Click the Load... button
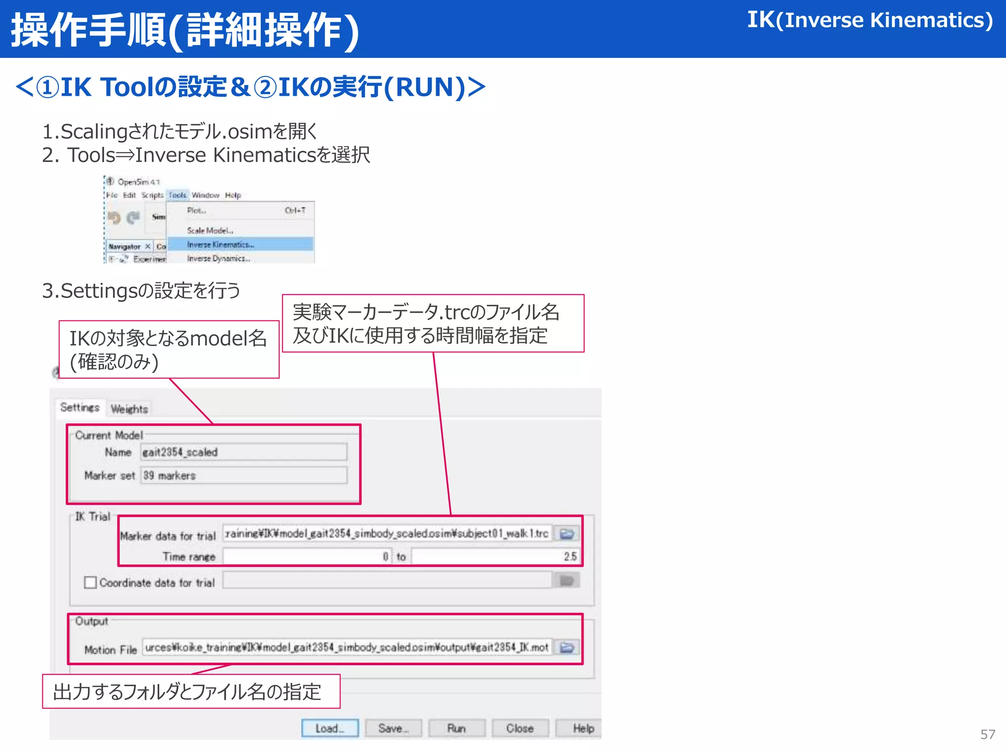The image size is (1006, 754). click(x=330, y=728)
